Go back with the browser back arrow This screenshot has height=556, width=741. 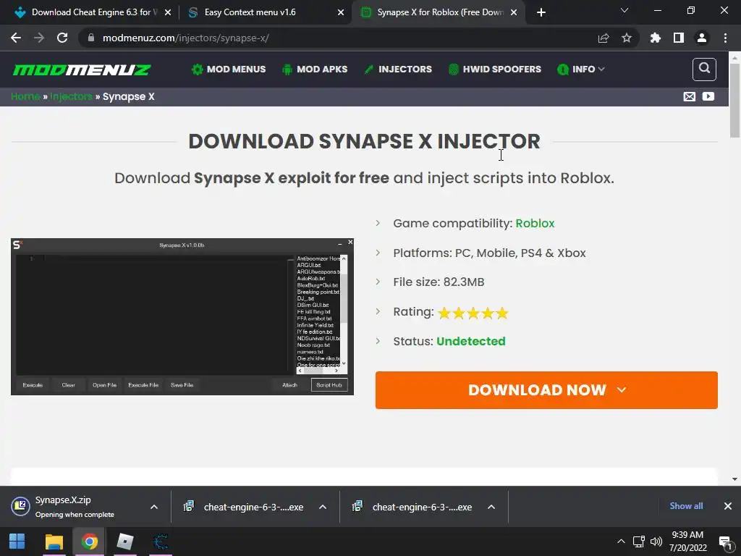16,38
